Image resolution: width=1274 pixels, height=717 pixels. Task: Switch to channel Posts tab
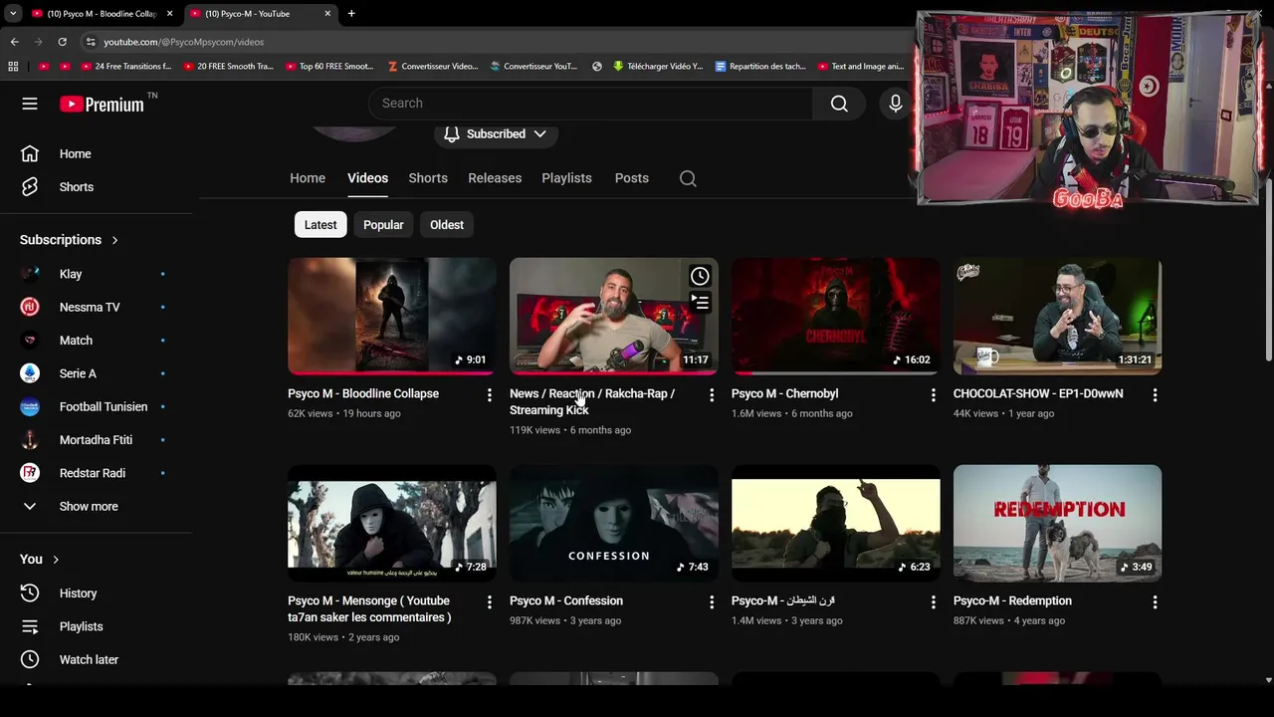(x=632, y=178)
